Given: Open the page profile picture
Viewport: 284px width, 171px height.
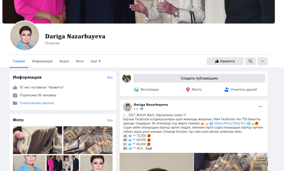Looking at the screenshot, I should coord(25,36).
